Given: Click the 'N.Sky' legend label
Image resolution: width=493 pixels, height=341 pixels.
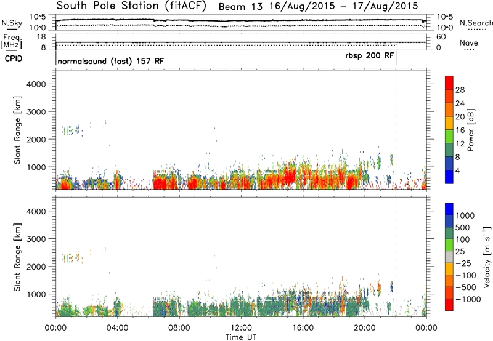Looking at the screenshot, I should point(12,23).
